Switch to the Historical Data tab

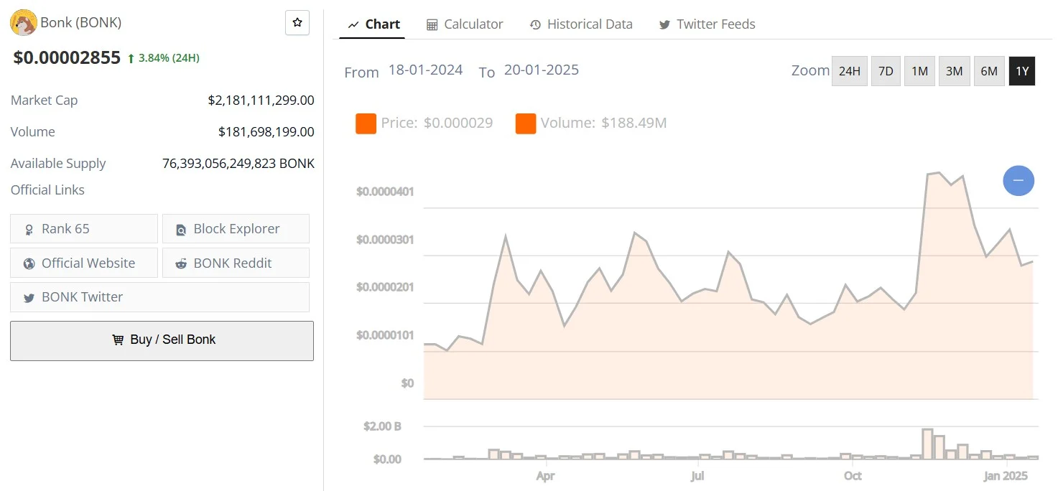[581, 24]
